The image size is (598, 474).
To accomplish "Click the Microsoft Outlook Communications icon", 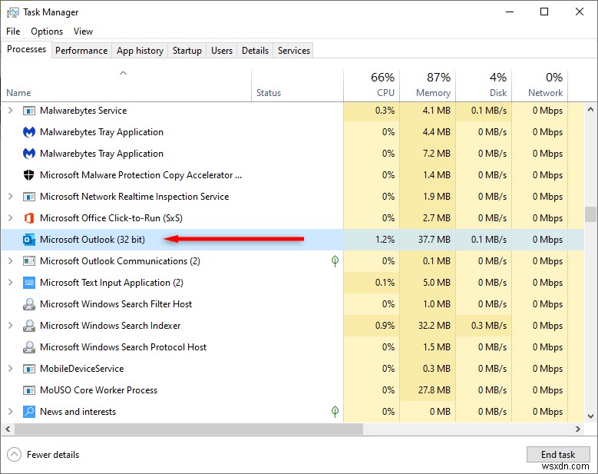I will pos(29,261).
